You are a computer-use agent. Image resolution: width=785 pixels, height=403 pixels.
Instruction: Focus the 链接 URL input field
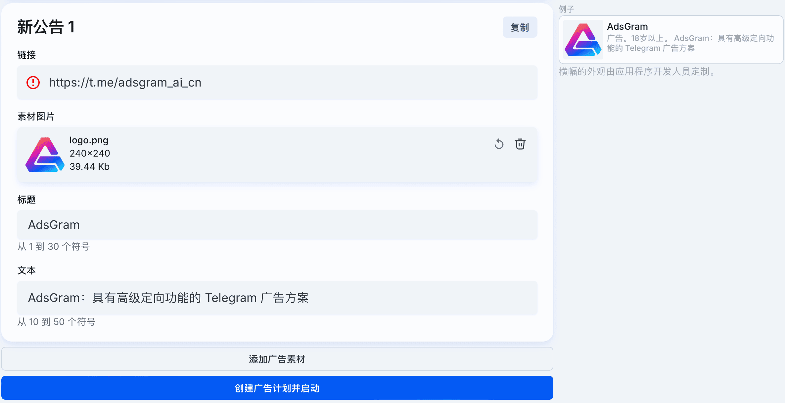(x=232, y=83)
